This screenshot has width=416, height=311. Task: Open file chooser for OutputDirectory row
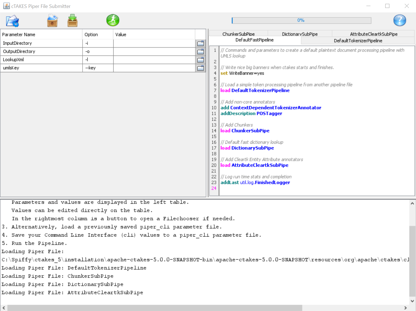click(201, 51)
